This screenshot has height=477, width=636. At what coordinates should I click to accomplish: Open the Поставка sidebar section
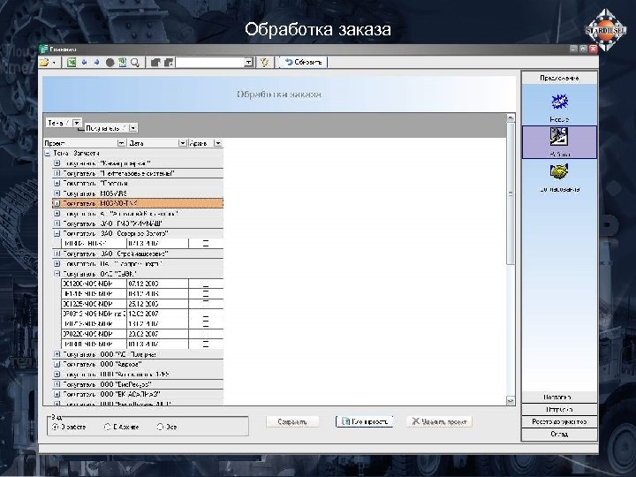559,397
